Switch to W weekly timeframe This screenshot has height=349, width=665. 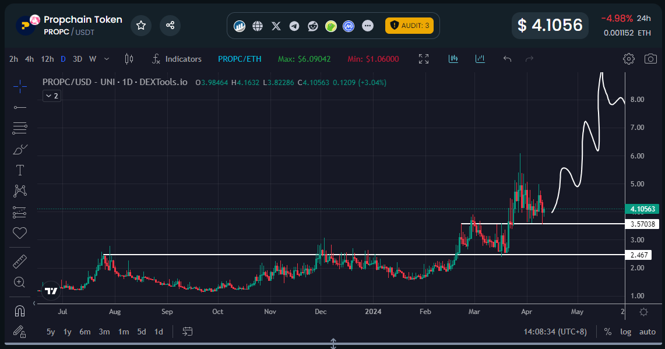[x=93, y=59]
